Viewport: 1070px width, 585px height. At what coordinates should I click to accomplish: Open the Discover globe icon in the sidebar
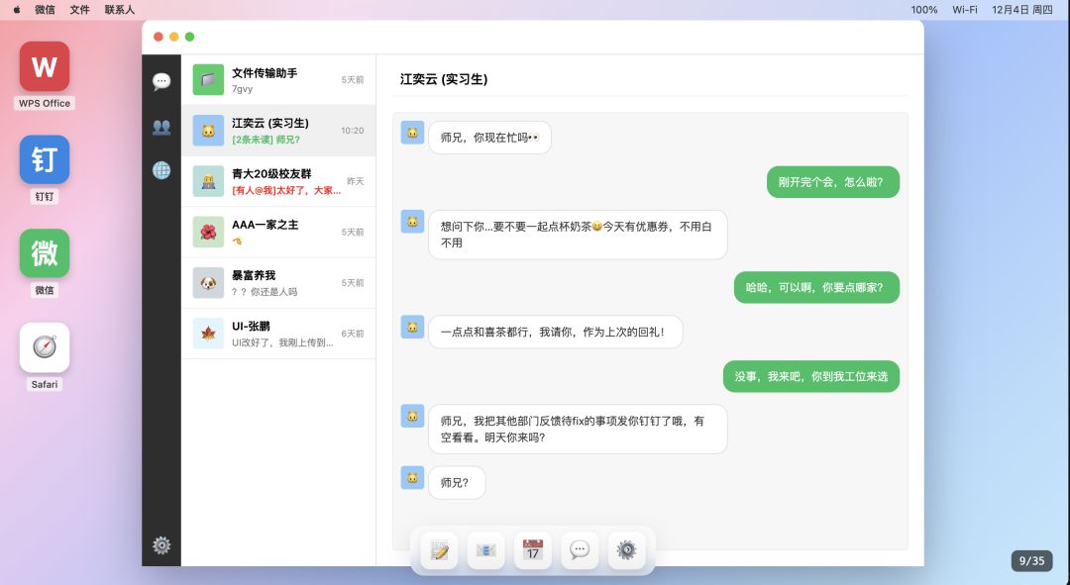coord(160,170)
